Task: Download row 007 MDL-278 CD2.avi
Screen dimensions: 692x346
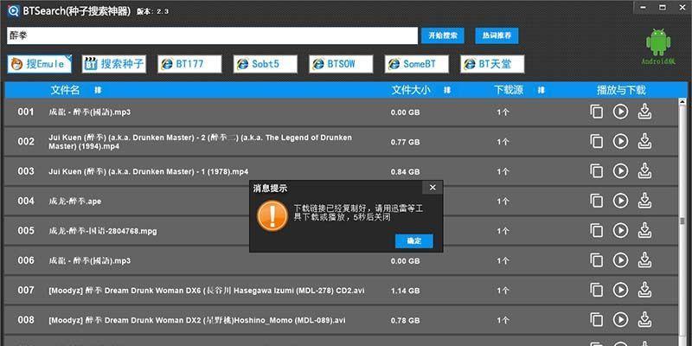Action: [x=644, y=290]
